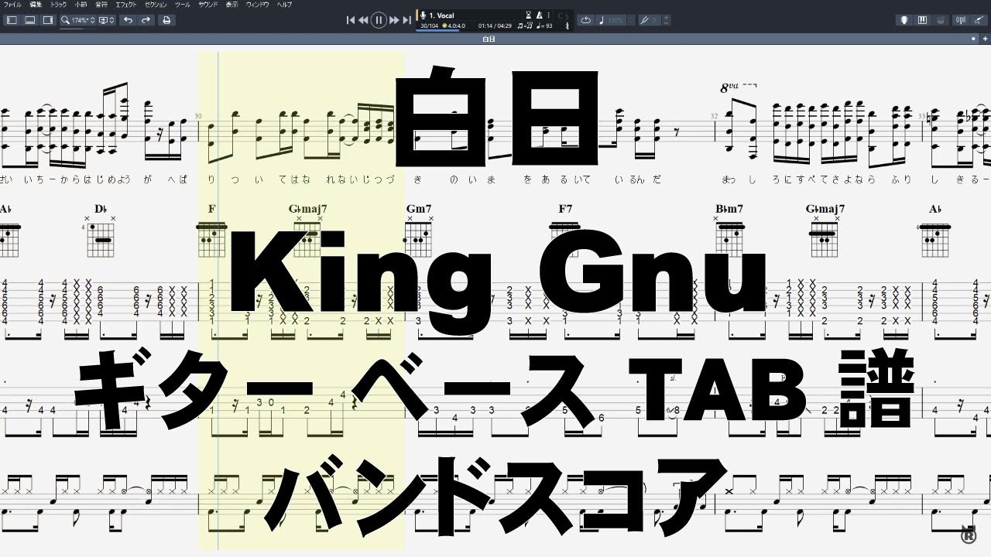Open the ヘルプ menu
Viewport: 991px width, 557px height.
point(285,5)
